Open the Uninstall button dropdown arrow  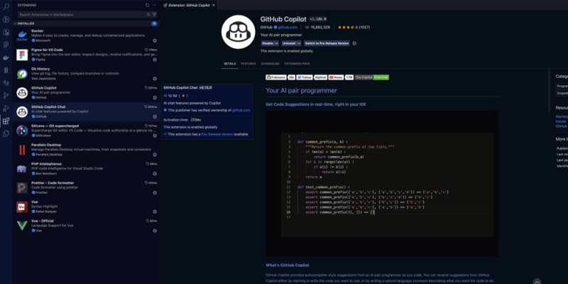[300, 43]
